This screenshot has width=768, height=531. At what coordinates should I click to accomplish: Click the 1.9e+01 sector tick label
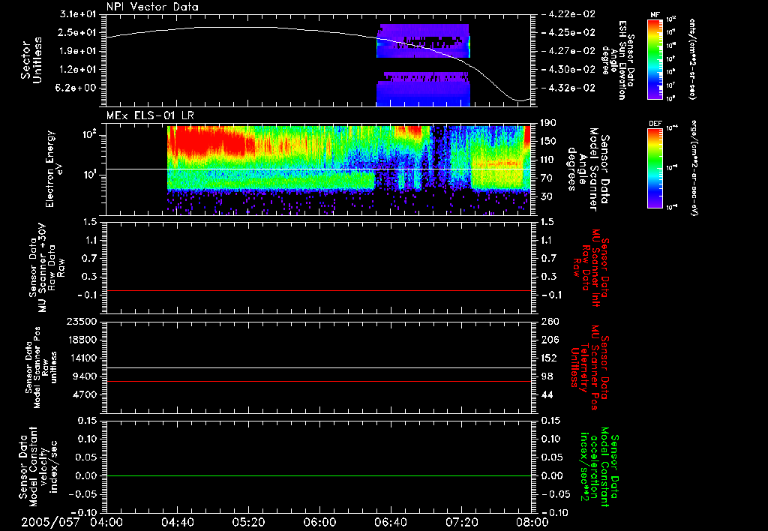[x=78, y=51]
